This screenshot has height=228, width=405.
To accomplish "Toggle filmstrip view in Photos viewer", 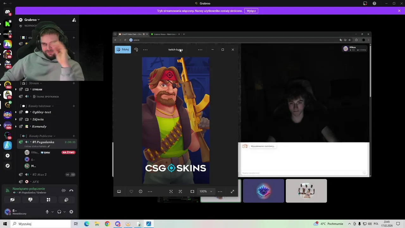I will (119, 192).
